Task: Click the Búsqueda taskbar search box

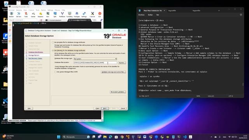Action: pos(76,137)
